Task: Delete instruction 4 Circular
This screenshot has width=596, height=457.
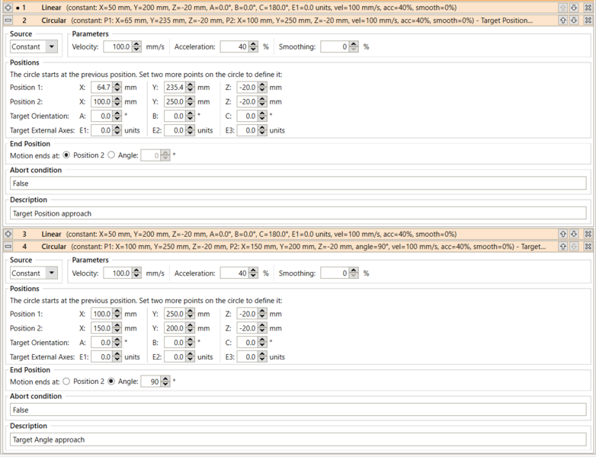Action: 588,247
